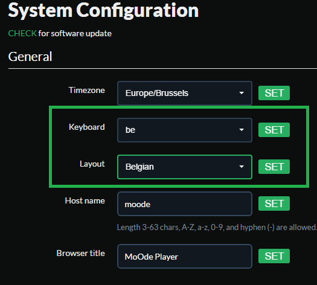The image size is (317, 285).
Task: Focus the Host name field containing moode
Action: [x=185, y=203]
